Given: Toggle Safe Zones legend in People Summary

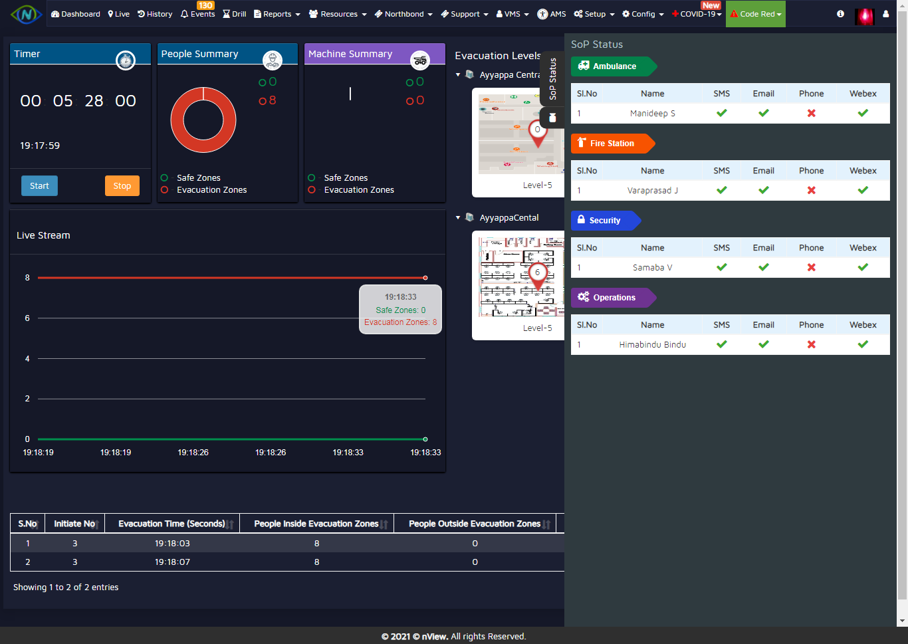Looking at the screenshot, I should click(x=191, y=178).
